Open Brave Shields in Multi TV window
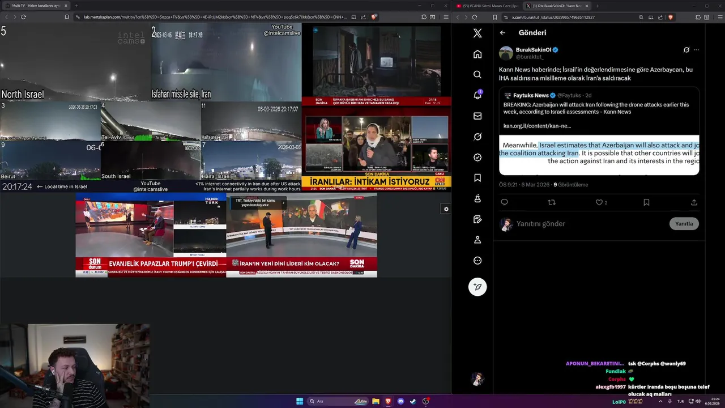725x408 pixels. coord(374,17)
